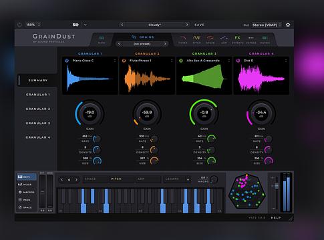Open Granular 3 sample options menu
This screenshot has height=240, width=324.
(x=228, y=61)
